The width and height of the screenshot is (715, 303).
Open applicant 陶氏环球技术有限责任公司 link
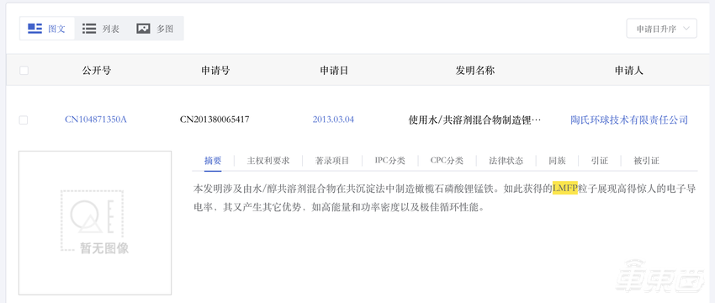point(629,120)
